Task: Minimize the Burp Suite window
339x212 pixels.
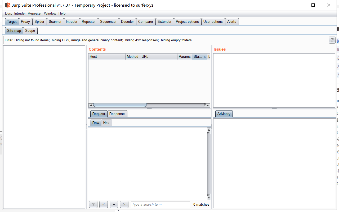Action: point(297,5)
